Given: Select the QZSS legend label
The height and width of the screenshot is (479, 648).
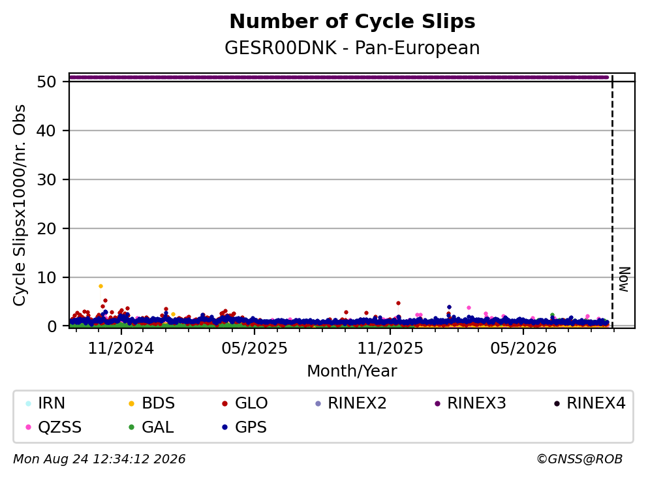Looking at the screenshot, I should pyautogui.click(x=60, y=427).
